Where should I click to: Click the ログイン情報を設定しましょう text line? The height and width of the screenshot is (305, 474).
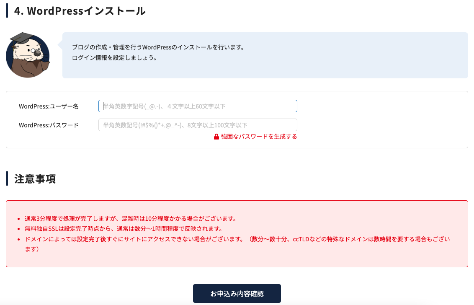(114, 58)
